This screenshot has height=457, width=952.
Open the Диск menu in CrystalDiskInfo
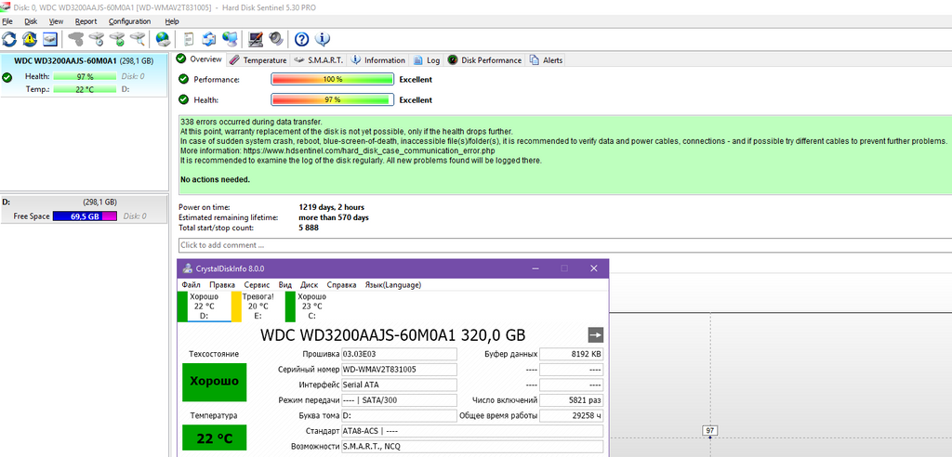[x=309, y=284]
